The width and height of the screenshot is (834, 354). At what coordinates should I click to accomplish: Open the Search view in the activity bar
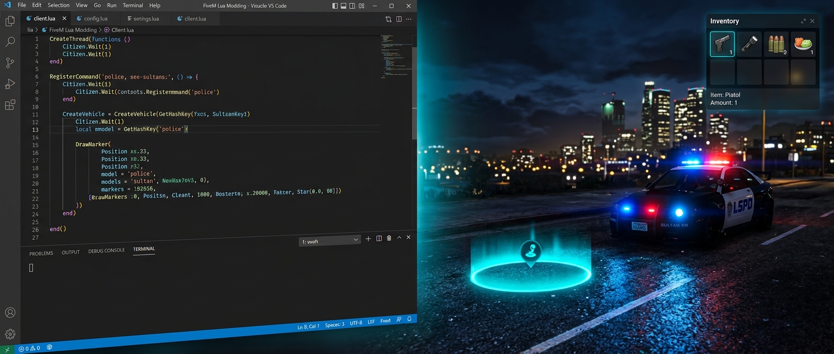tap(10, 42)
